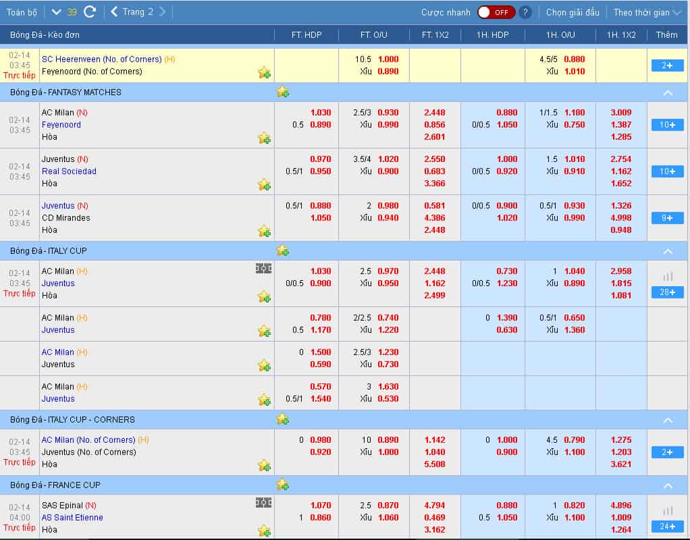Click the 1H. 1X2 column header
690x540 pixels.
click(621, 35)
